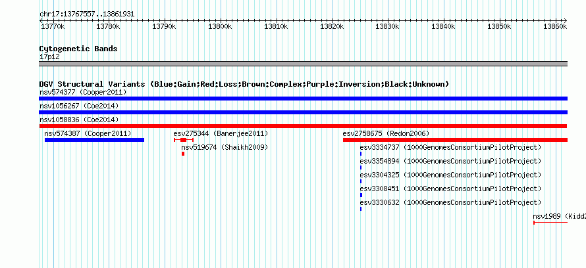The width and height of the screenshot is (586, 268).
Task: Click the 17p12 band label
Action: 49,57
